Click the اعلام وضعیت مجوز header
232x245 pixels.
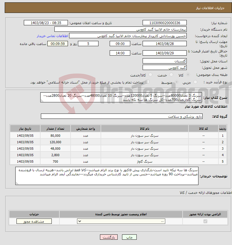121,214
